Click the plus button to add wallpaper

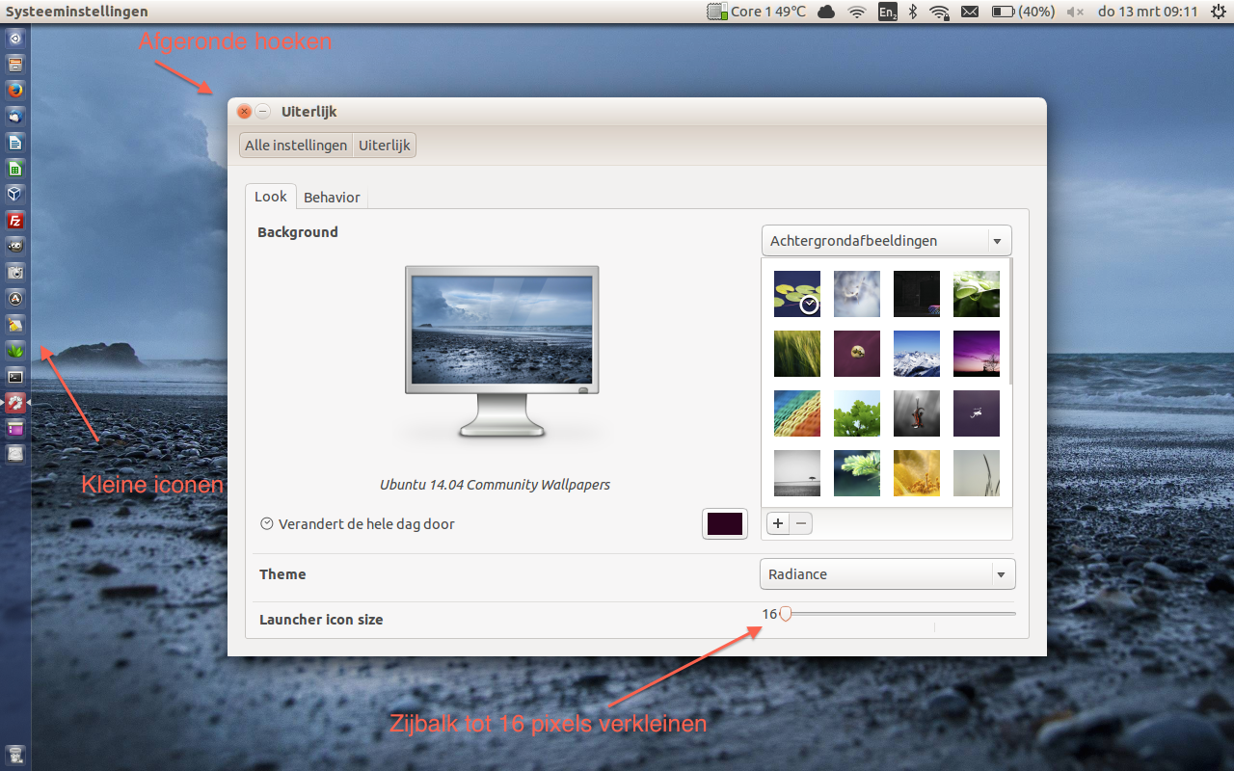tap(778, 523)
